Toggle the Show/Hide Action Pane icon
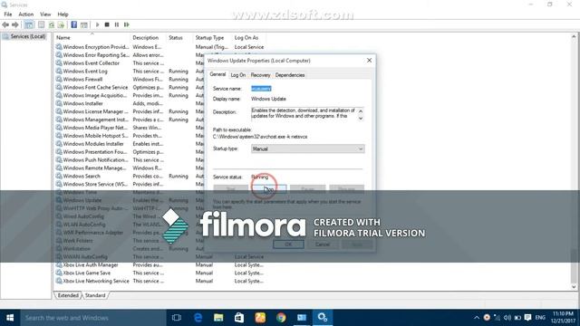The image size is (580, 326). point(84,24)
